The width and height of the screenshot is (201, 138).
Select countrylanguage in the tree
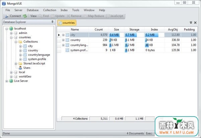(x=39, y=55)
